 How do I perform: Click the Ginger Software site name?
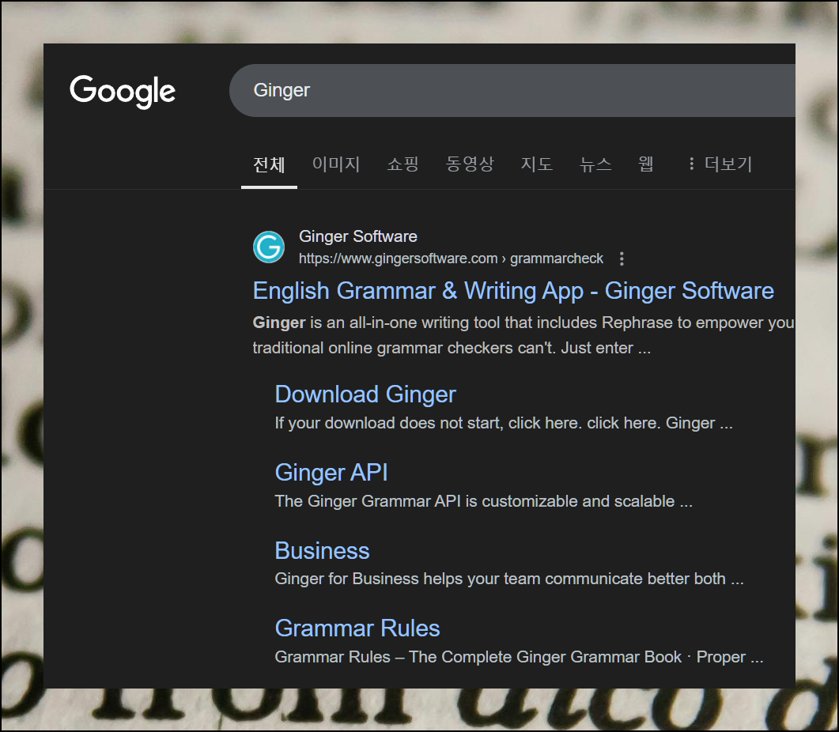[358, 236]
